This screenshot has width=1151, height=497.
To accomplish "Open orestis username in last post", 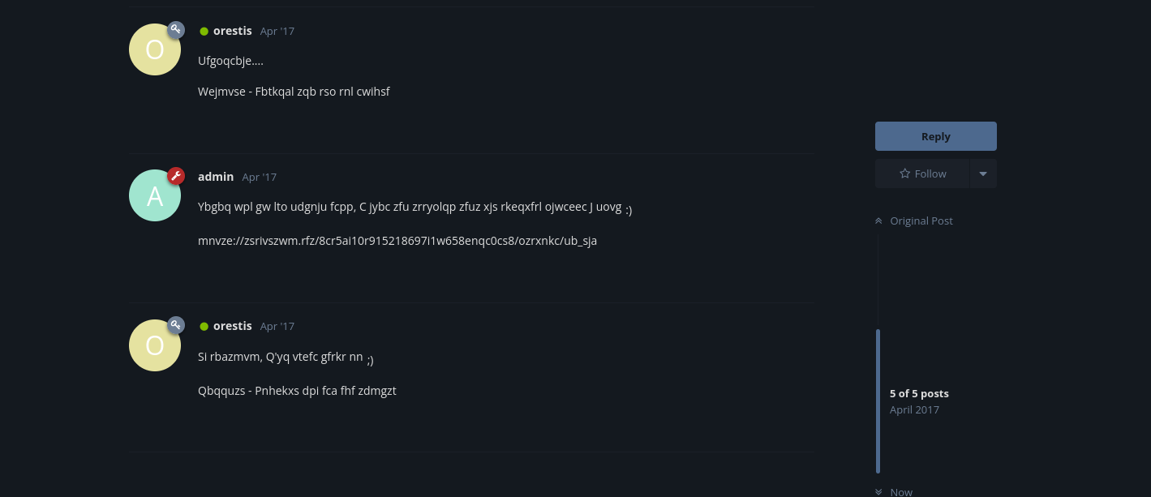I will 233,326.
